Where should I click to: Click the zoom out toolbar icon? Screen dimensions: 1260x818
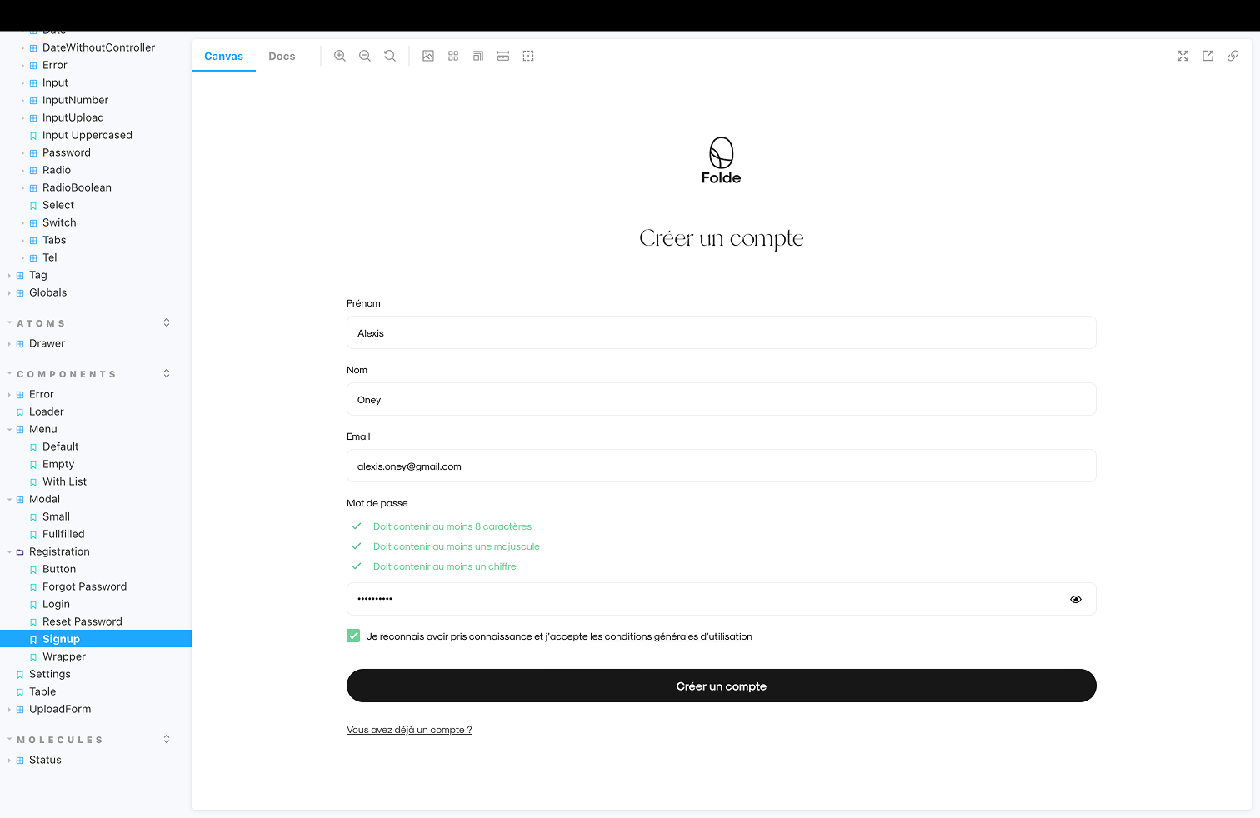coord(365,56)
